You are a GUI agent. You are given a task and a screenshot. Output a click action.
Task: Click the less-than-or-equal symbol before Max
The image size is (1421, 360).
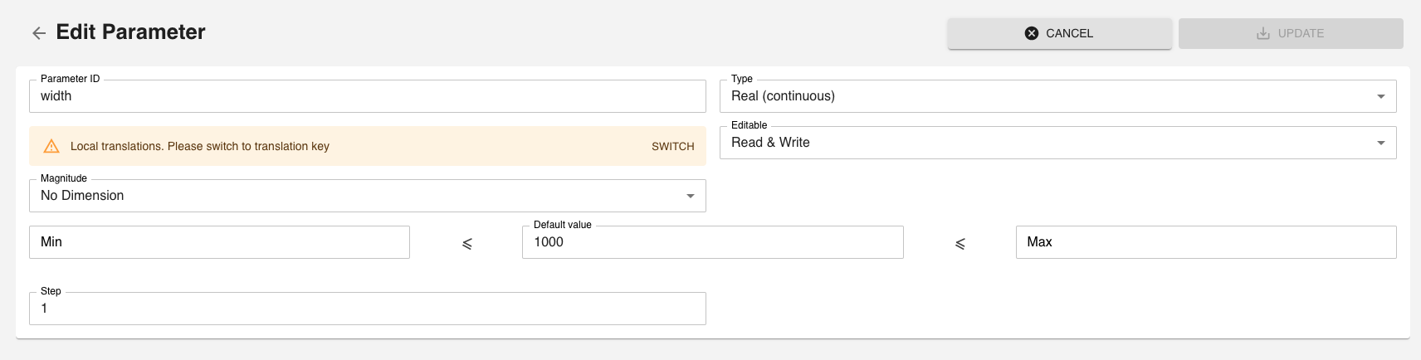pos(960,244)
